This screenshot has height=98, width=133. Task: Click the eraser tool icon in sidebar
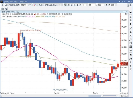click(x=131, y=16)
